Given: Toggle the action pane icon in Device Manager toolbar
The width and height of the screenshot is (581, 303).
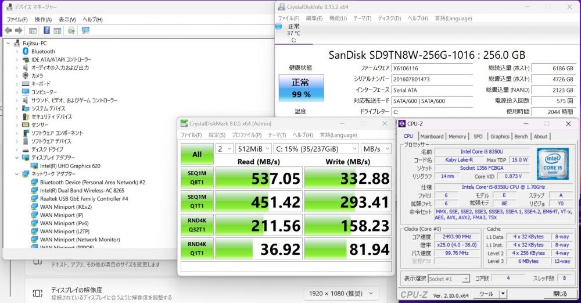Looking at the screenshot, I should tap(57, 30).
